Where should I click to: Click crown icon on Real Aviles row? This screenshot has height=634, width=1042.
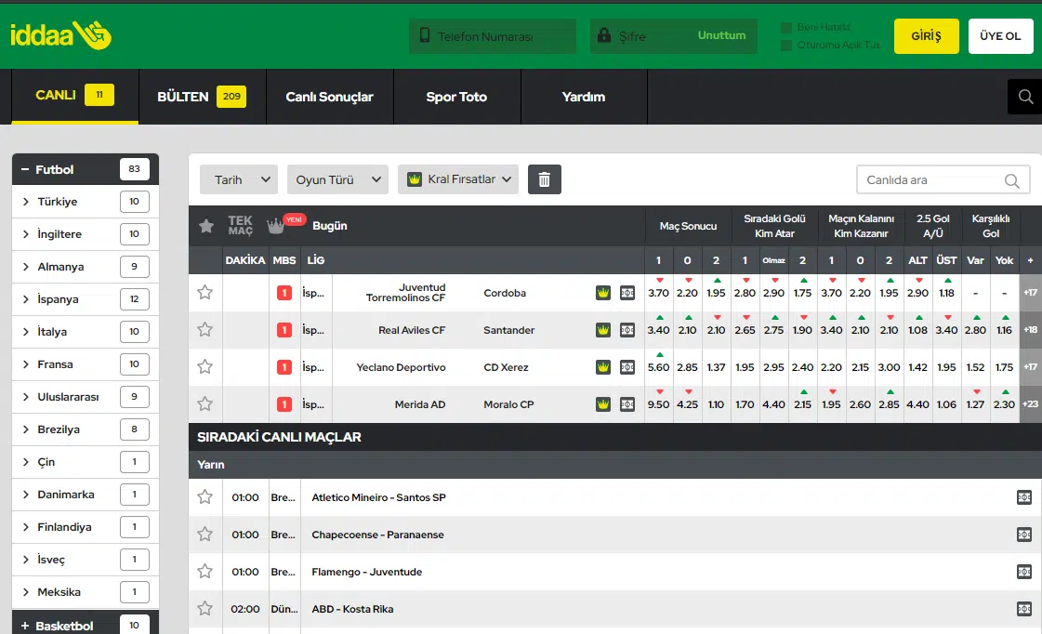(602, 330)
